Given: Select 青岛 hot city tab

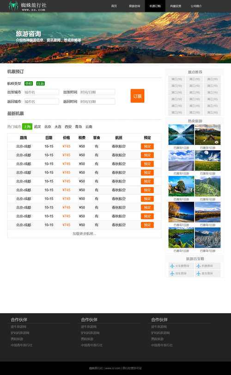Looking at the screenshot, I should (x=79, y=127).
